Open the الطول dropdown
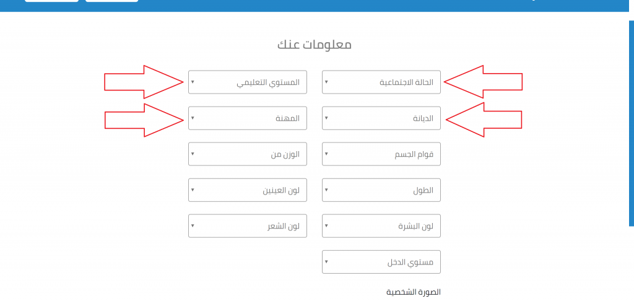The height and width of the screenshot is (301, 634). (x=381, y=190)
